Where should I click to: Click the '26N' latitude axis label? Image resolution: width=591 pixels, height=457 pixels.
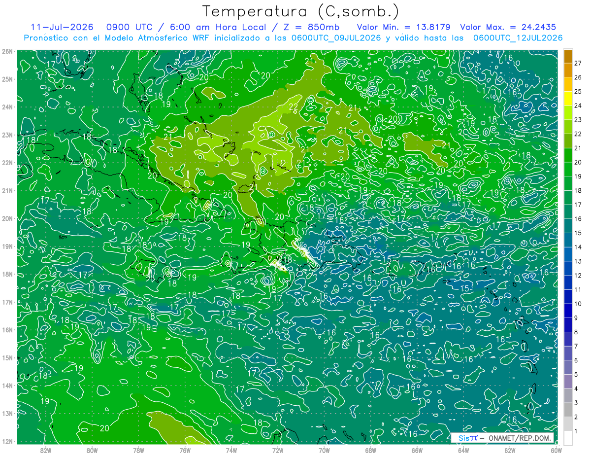7,51
